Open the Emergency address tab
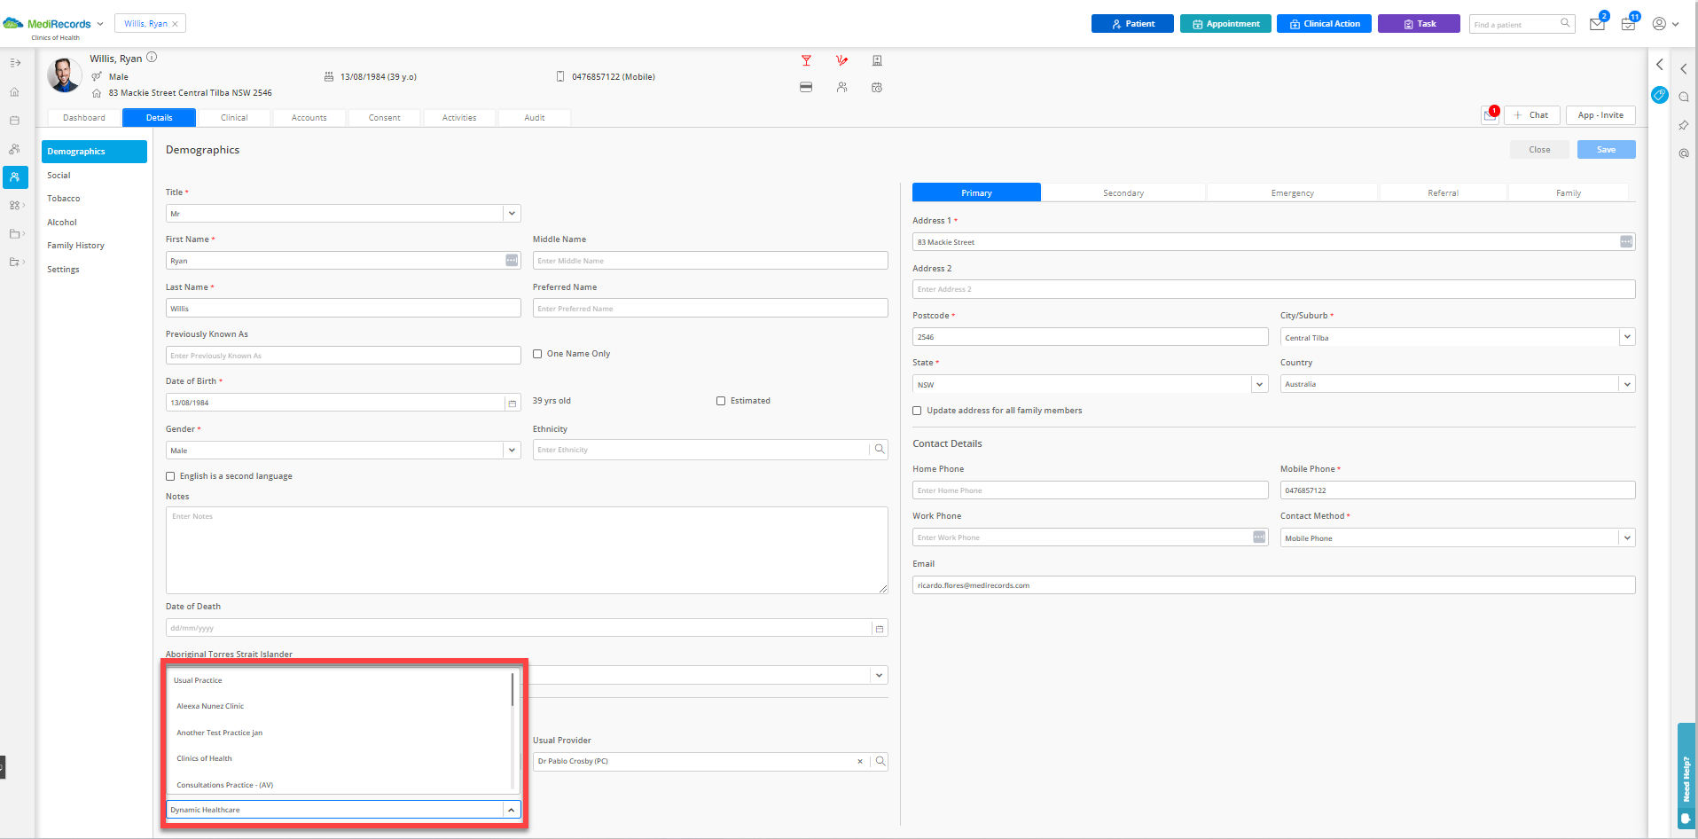Screen dimensions: 1698x839 point(1291,192)
